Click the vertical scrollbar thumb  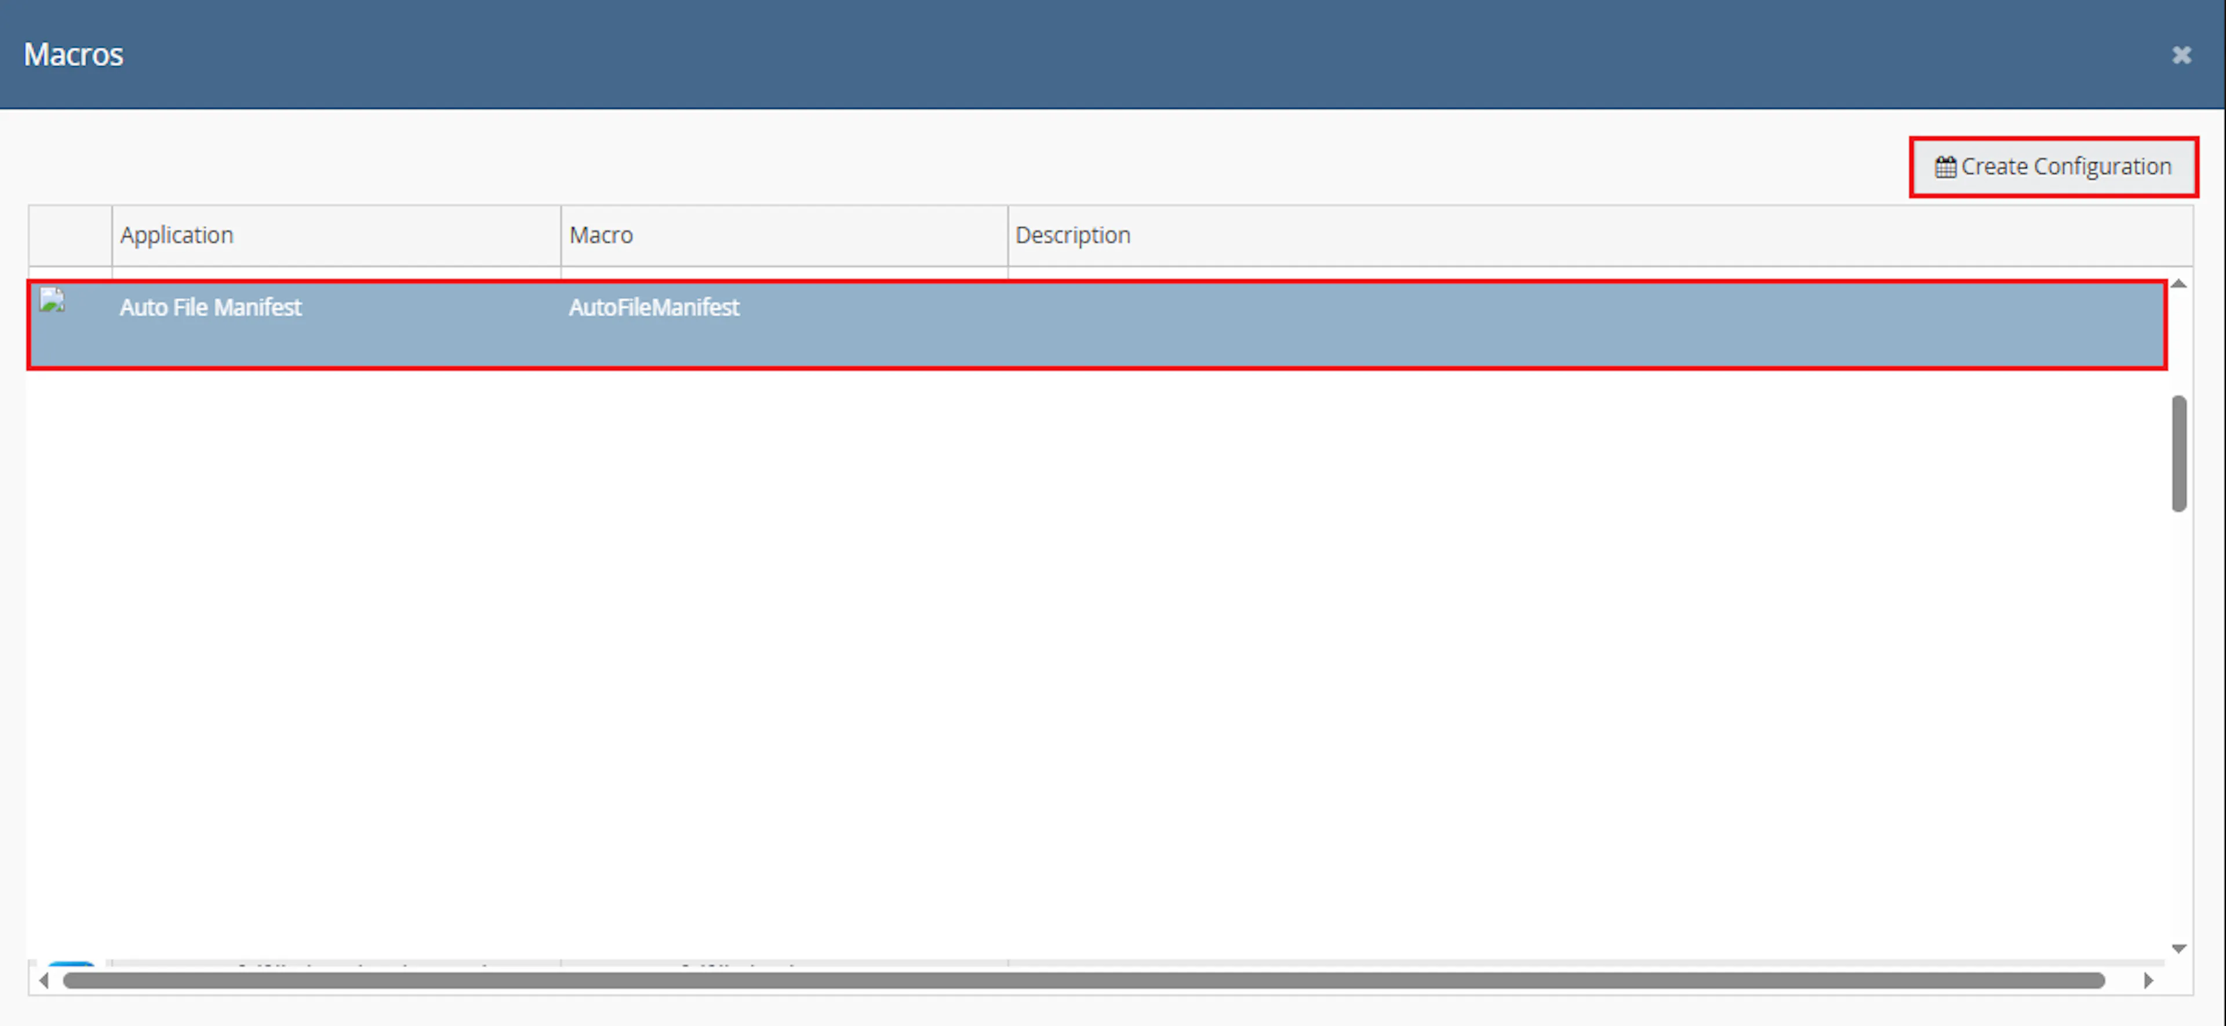tap(2178, 454)
